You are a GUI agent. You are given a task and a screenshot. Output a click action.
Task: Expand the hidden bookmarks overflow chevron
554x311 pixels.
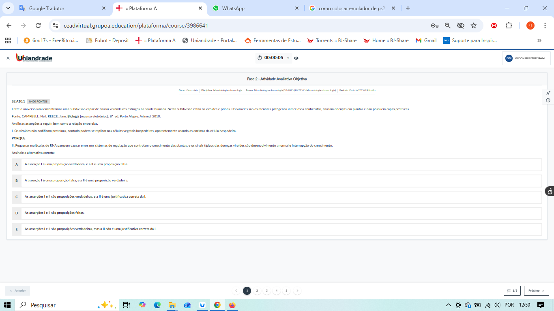tap(539, 40)
